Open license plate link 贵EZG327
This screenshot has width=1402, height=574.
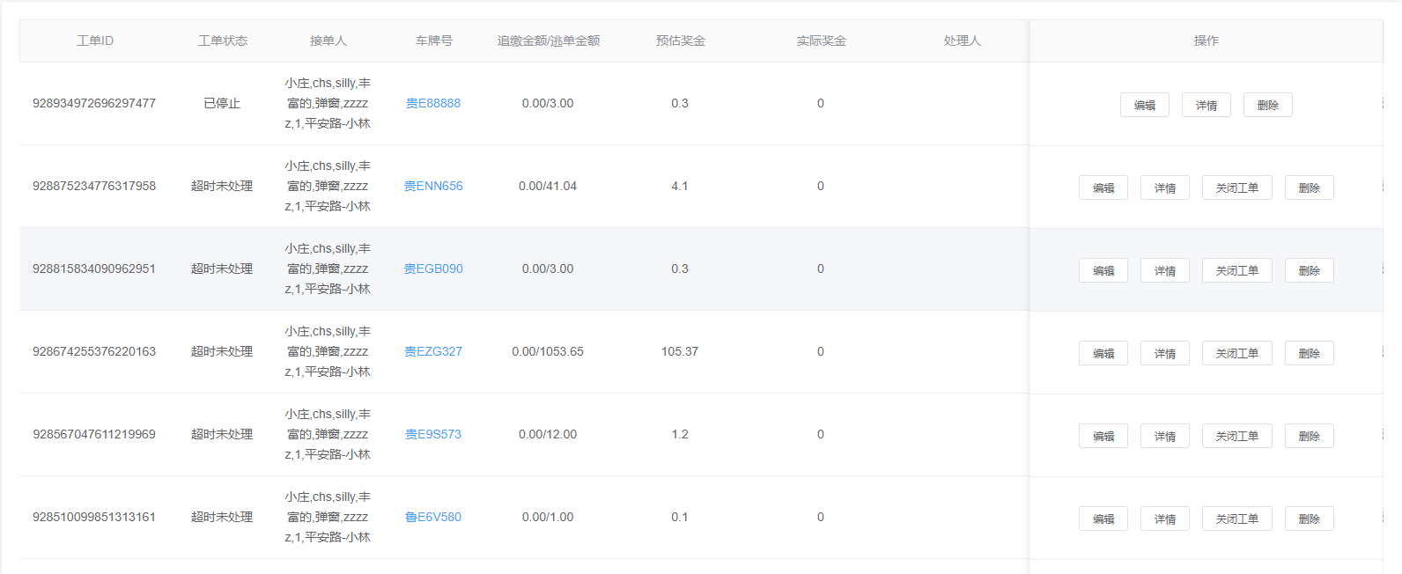click(x=433, y=351)
